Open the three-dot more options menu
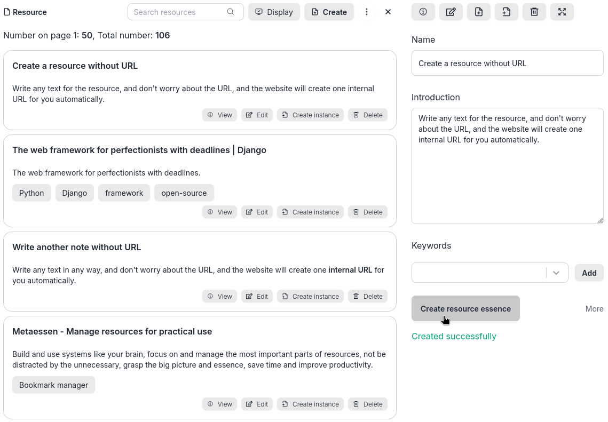 367,12
